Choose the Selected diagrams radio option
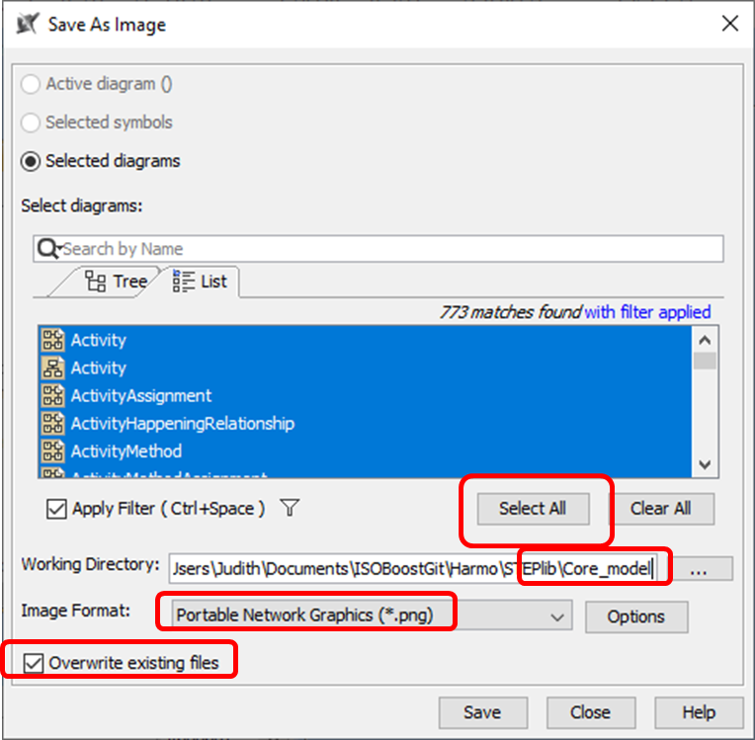 click(33, 161)
